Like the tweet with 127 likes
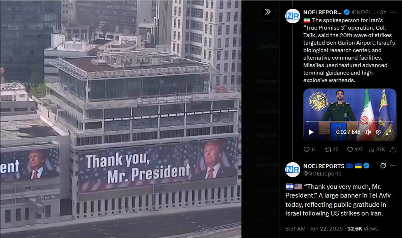The height and width of the screenshot is (238, 402). (x=354, y=150)
